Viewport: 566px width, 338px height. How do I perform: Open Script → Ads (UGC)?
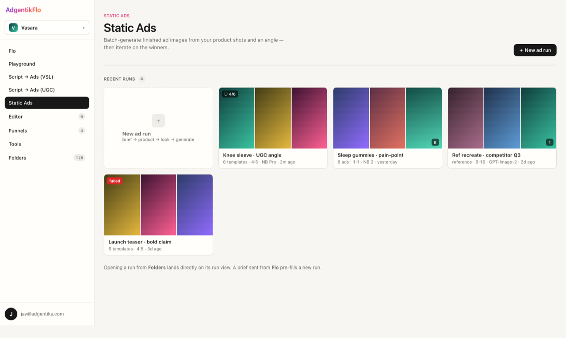coord(47,90)
